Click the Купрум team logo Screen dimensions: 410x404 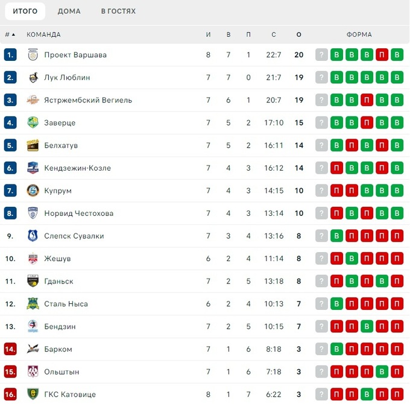33,191
